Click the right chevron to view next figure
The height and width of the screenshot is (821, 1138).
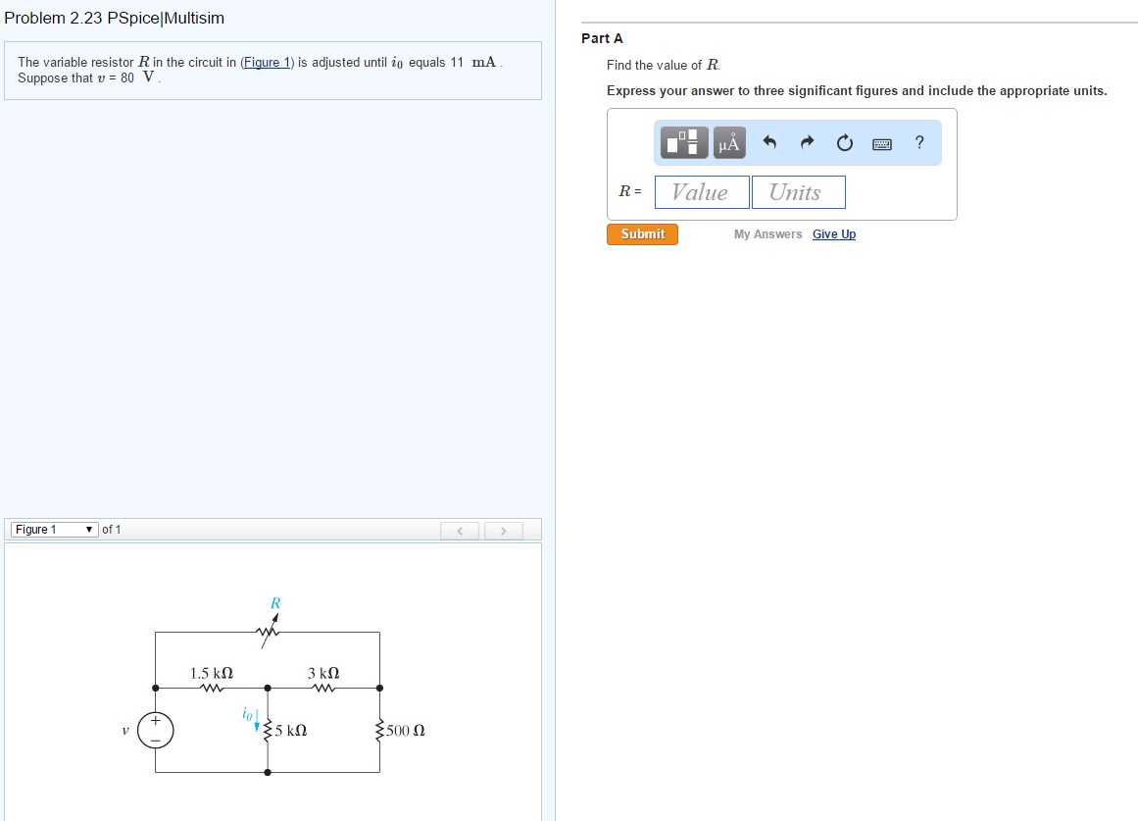point(503,530)
